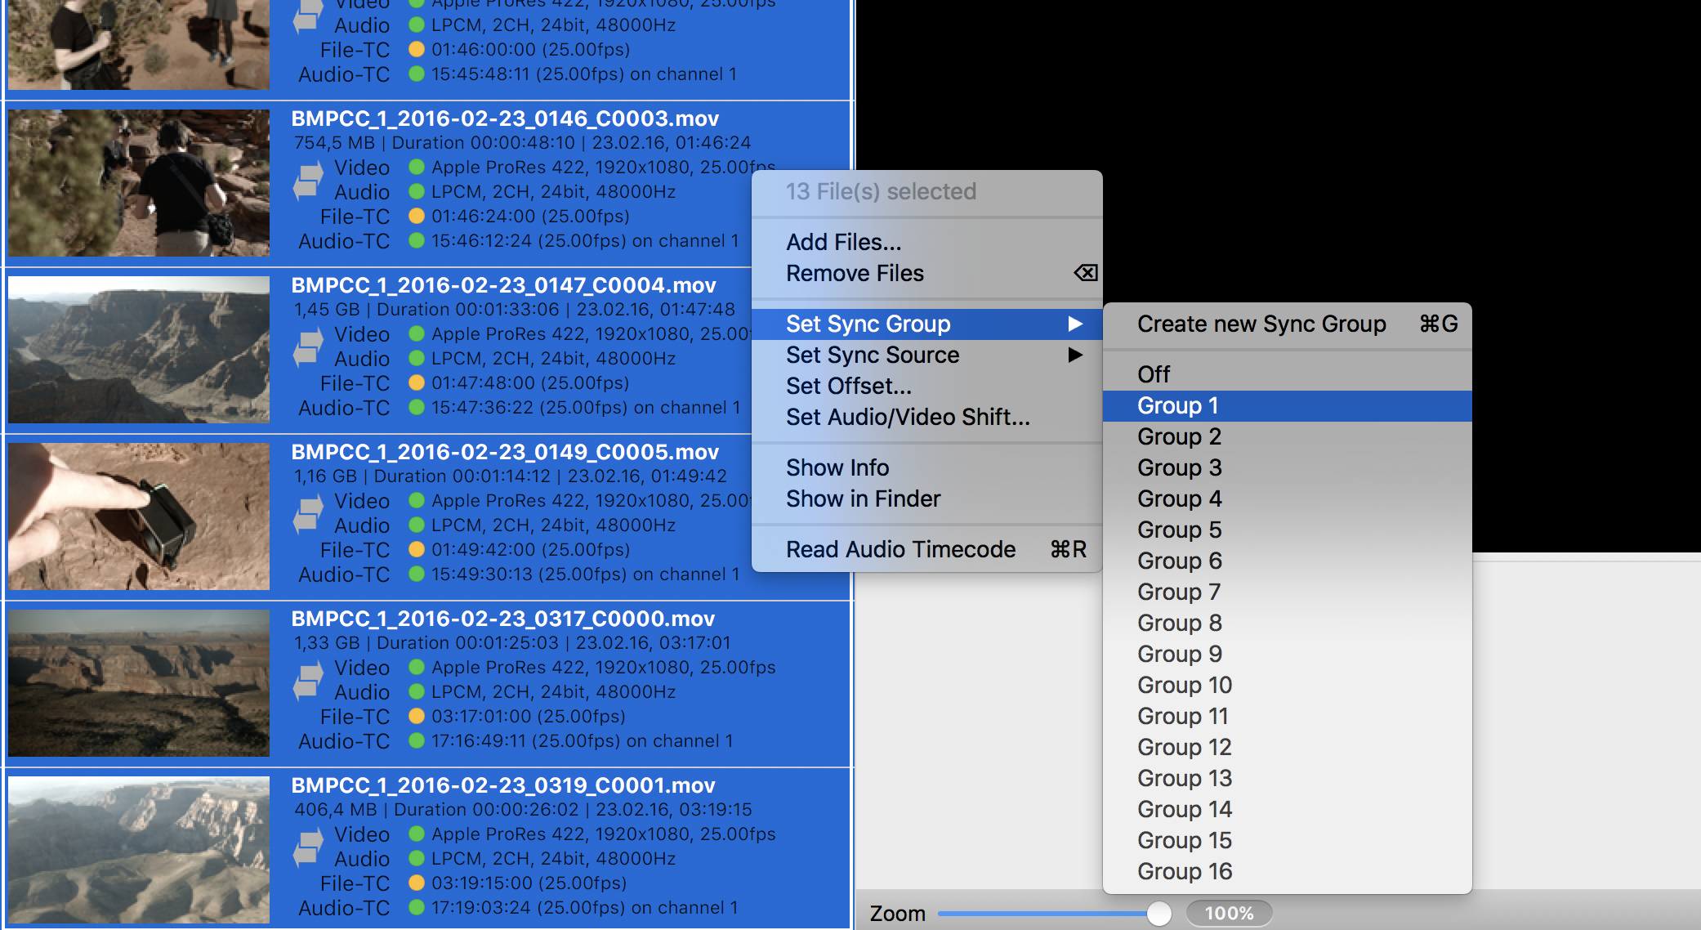Expand the Set Sync Source submenu arrow
The height and width of the screenshot is (930, 1701).
pos(1075,355)
